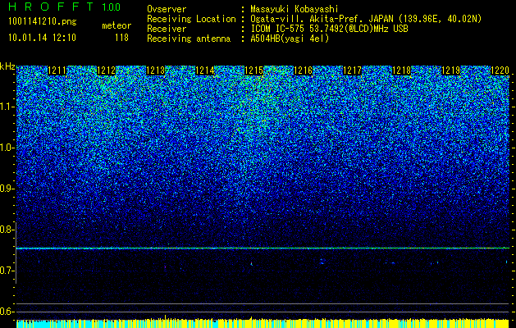Select the meteor count 118
The image size is (516, 328).
click(121, 38)
